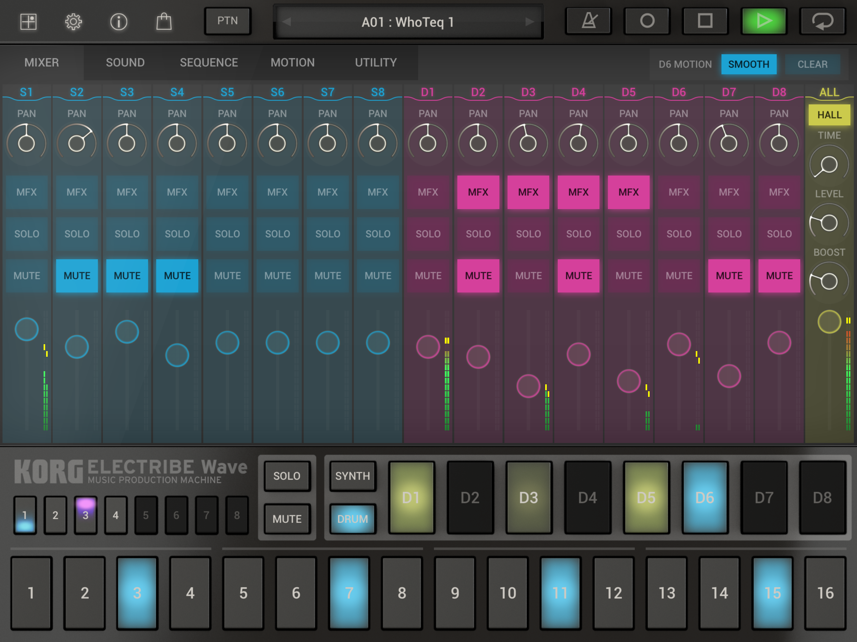Click the PTN button
This screenshot has width=857, height=642.
click(x=228, y=21)
